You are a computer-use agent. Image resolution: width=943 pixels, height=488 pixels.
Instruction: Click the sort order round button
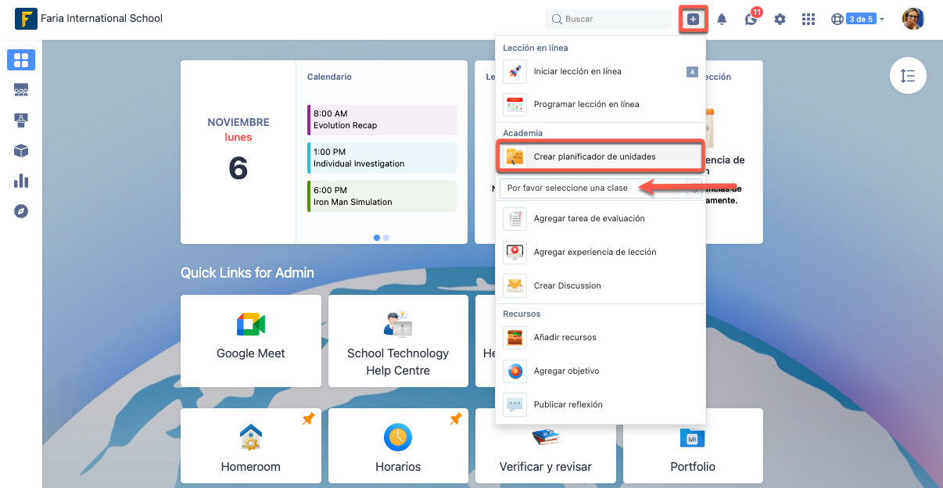tap(907, 76)
